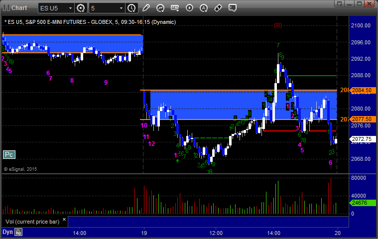Click the date 19 on time axis

(x=144, y=233)
